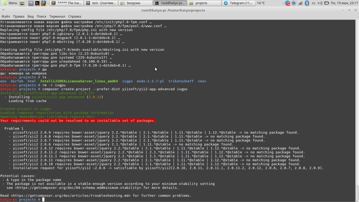The image size is (359, 202).
Task: Click the getcomposer.org minimum-stability URL
Action: [x=78, y=188]
